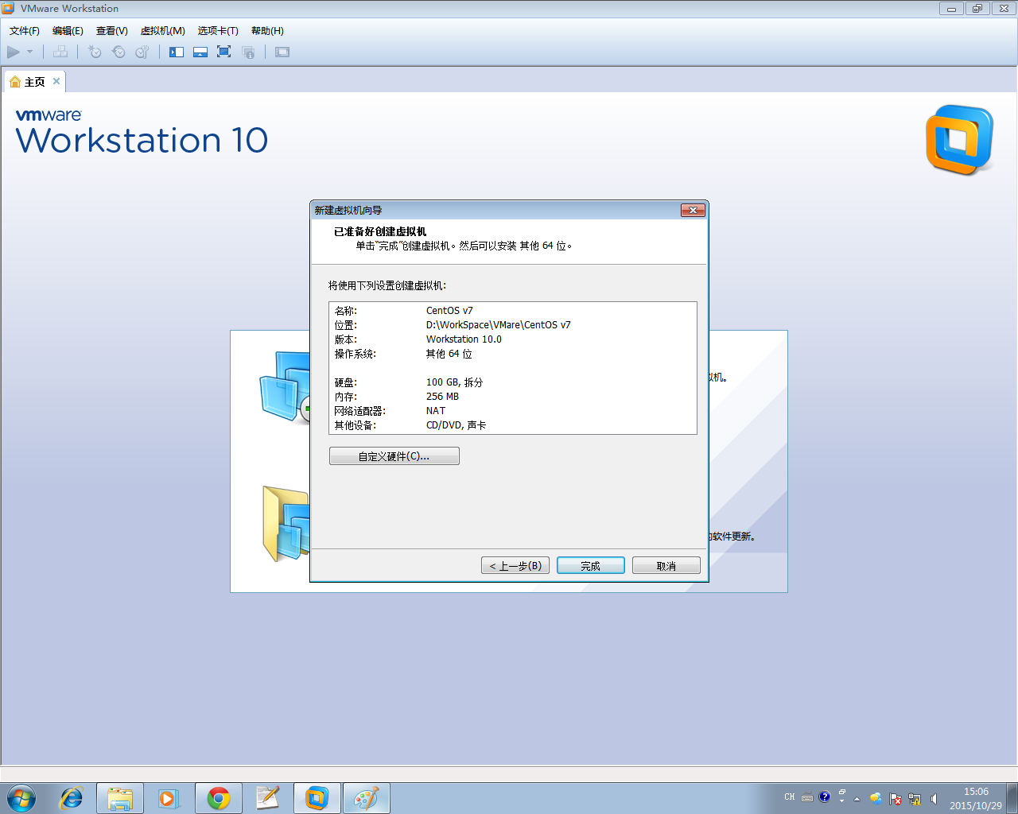Click the keyboard icon in language bar
Image resolution: width=1018 pixels, height=814 pixels.
(807, 797)
